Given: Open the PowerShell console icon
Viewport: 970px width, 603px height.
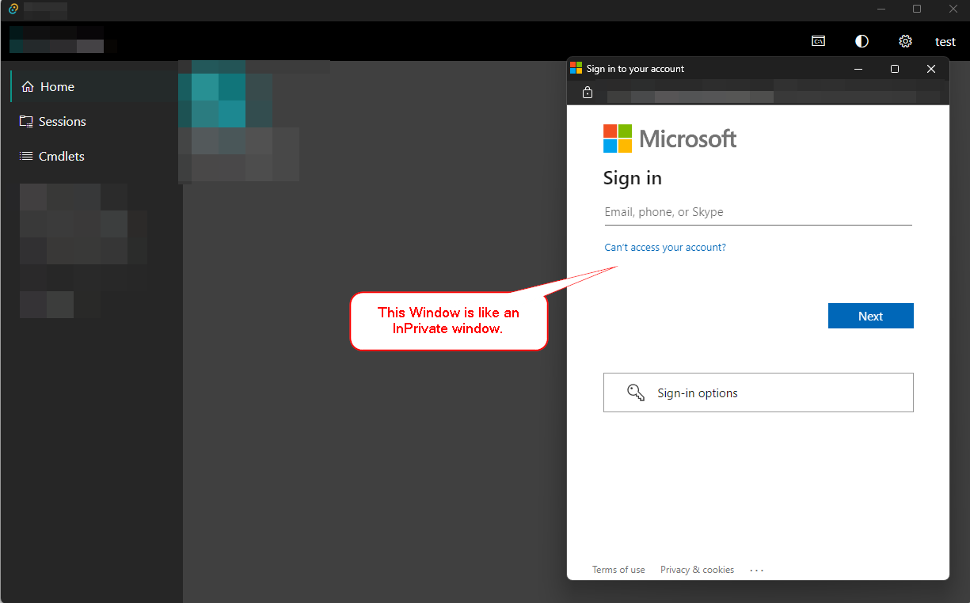Looking at the screenshot, I should point(819,40).
